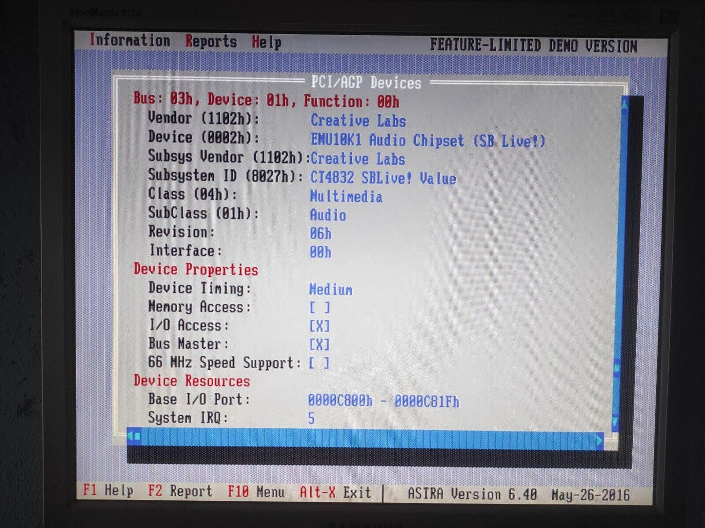Uncheck the Bus Master checkbox
The height and width of the screenshot is (528, 705).
pos(320,345)
